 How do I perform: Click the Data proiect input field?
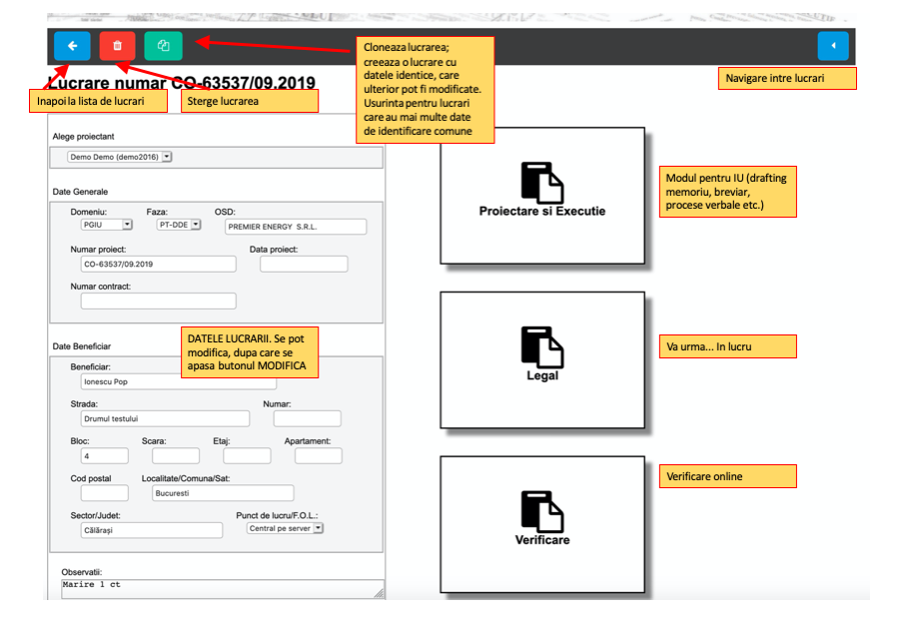coord(304,265)
